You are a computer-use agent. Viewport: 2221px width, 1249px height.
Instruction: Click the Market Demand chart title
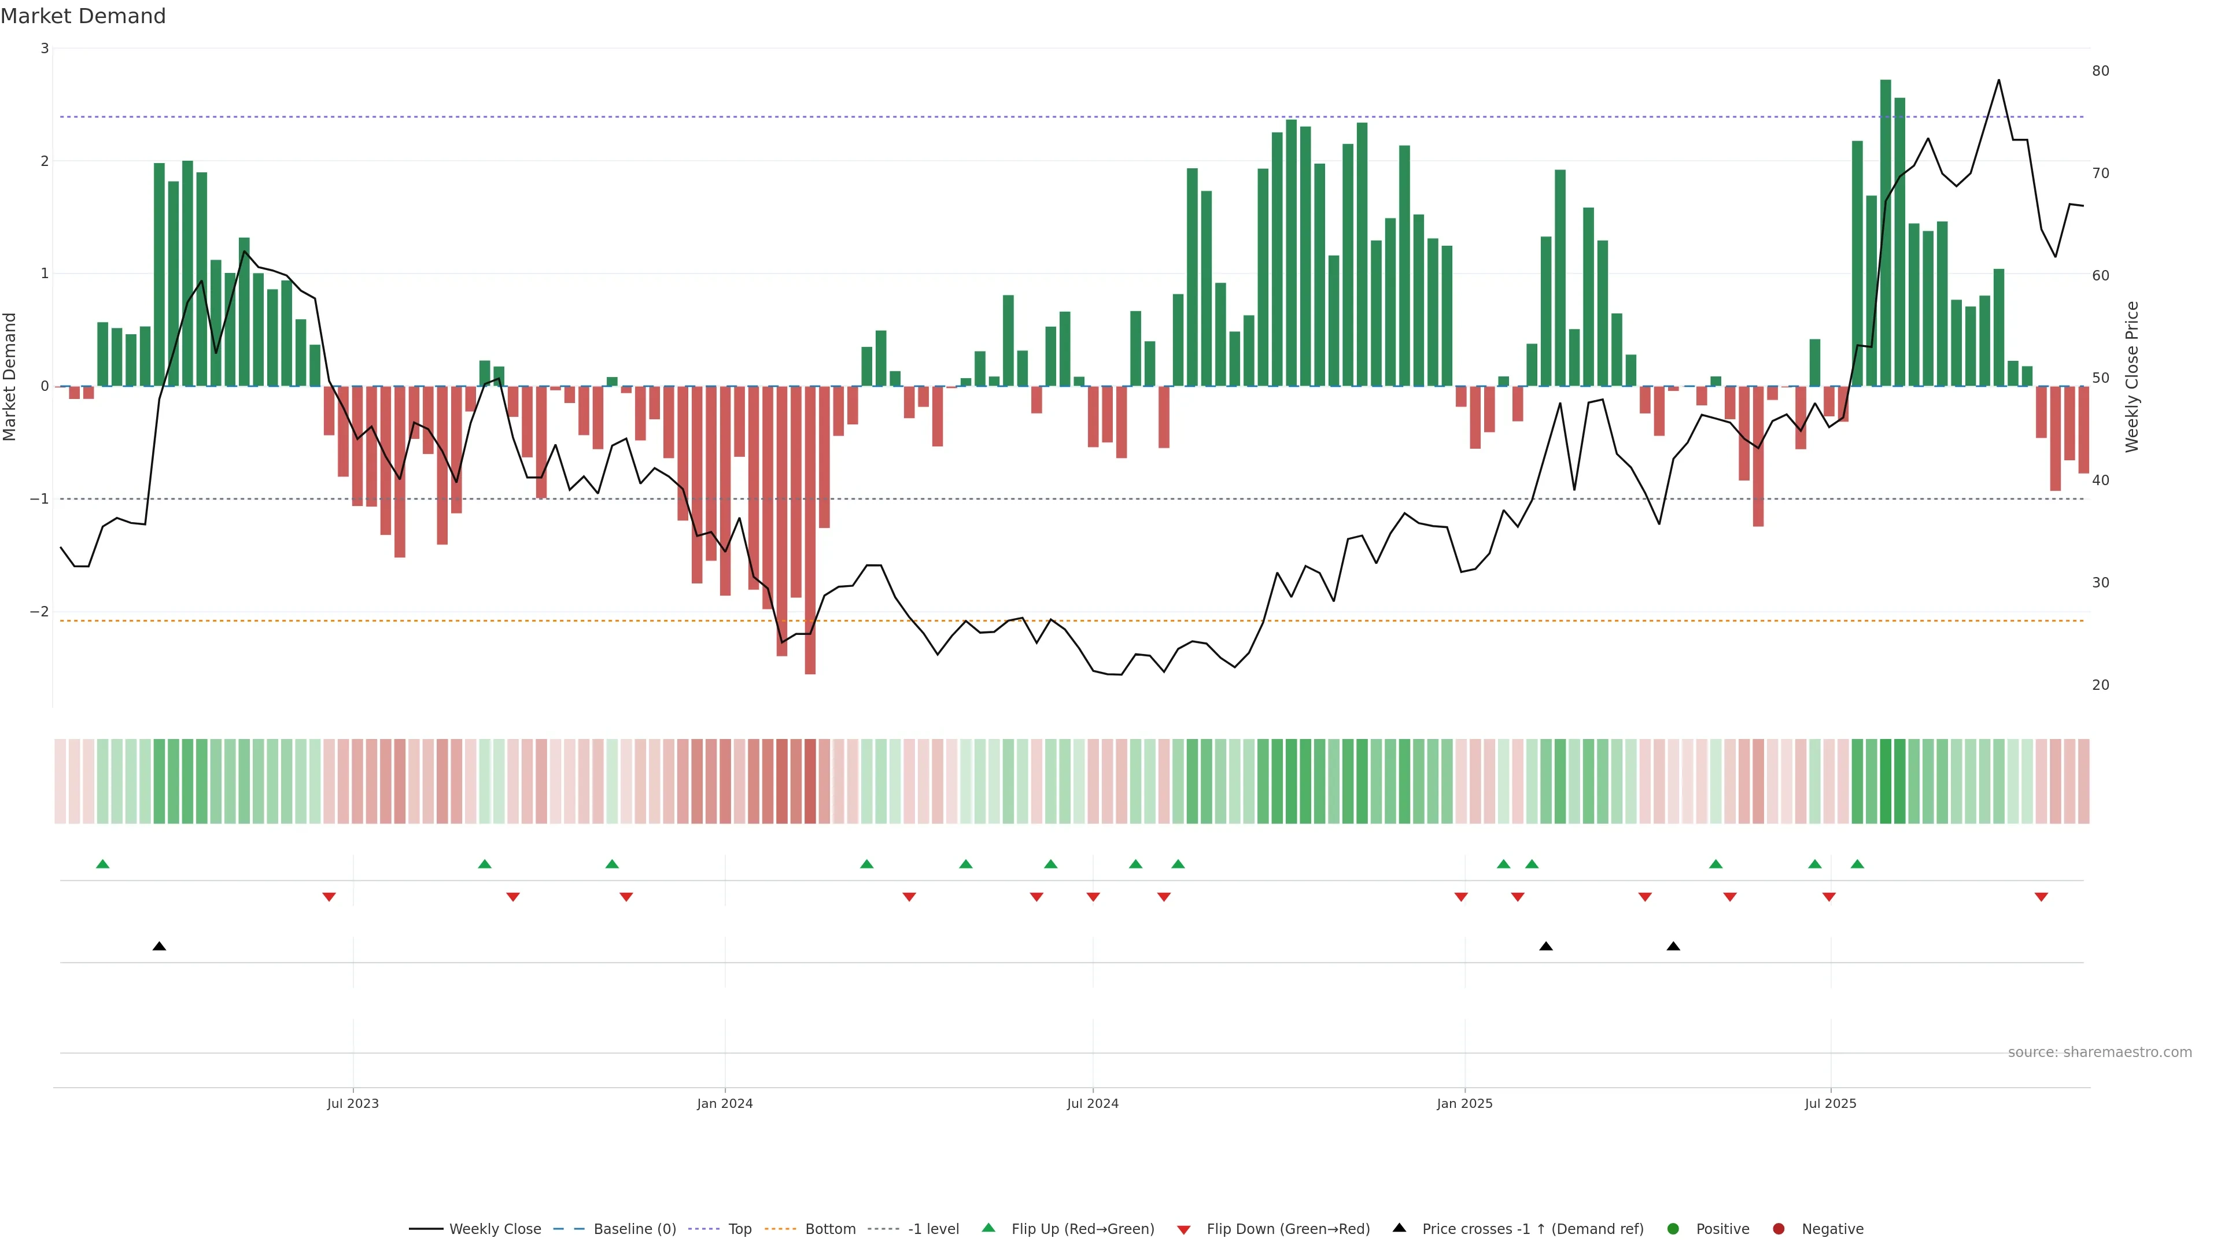[x=83, y=16]
